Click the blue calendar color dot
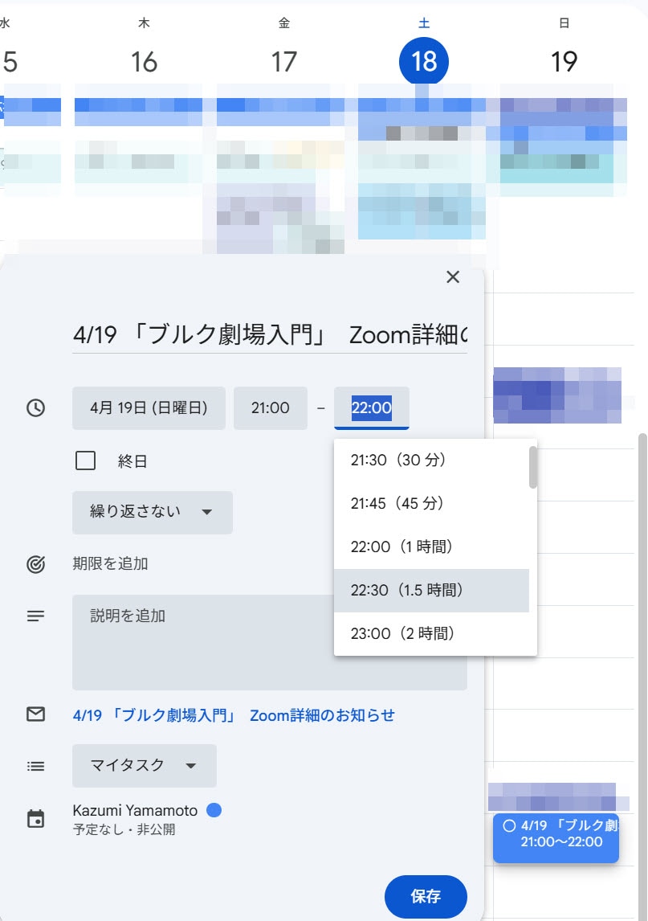The height and width of the screenshot is (921, 648). pos(214,811)
